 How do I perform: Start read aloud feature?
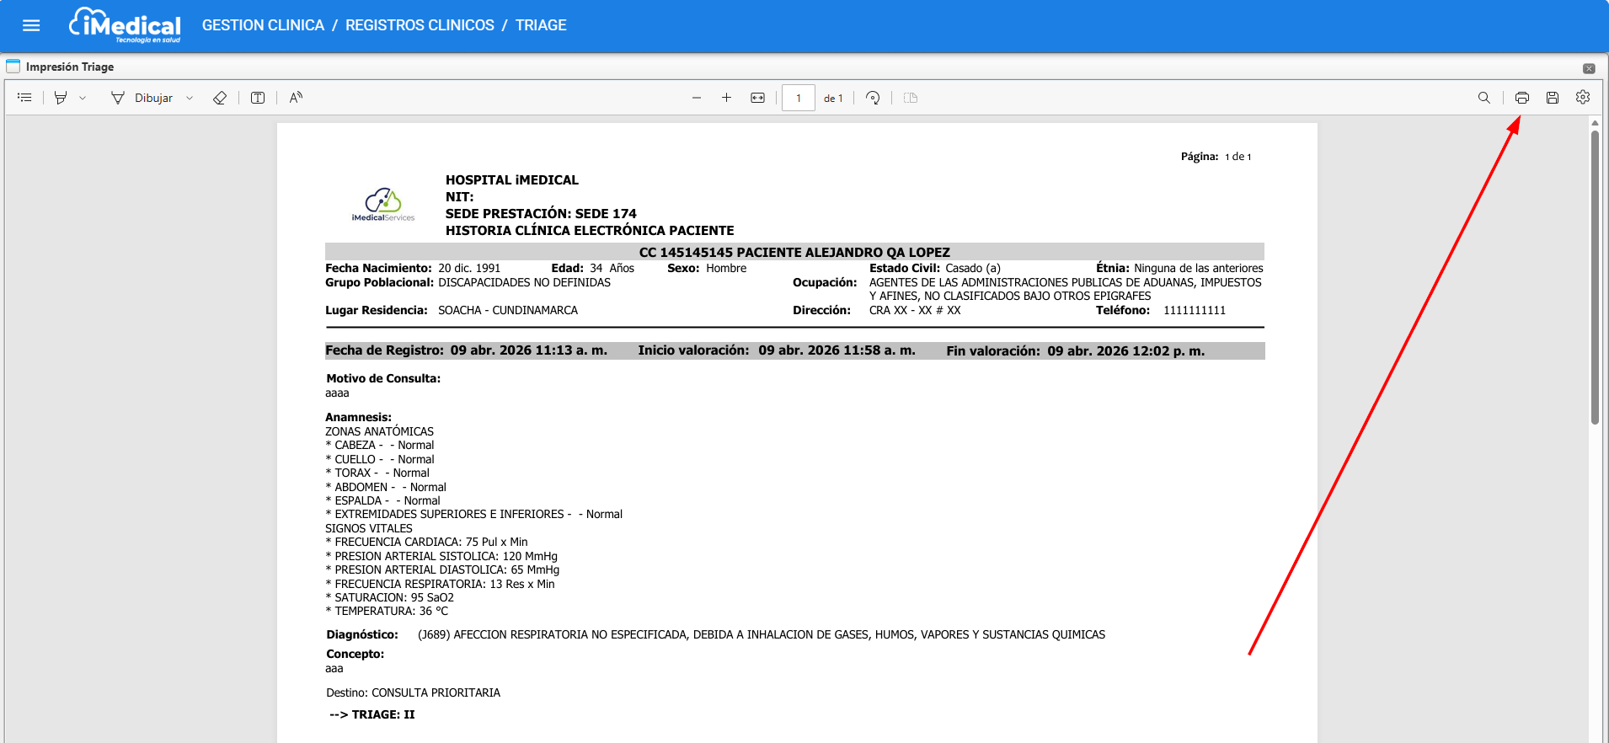296,98
